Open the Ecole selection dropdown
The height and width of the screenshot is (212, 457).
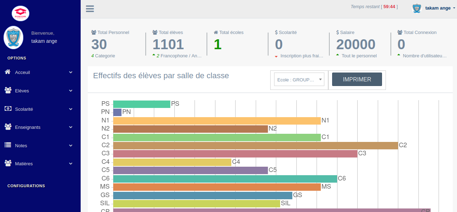pyautogui.click(x=299, y=80)
